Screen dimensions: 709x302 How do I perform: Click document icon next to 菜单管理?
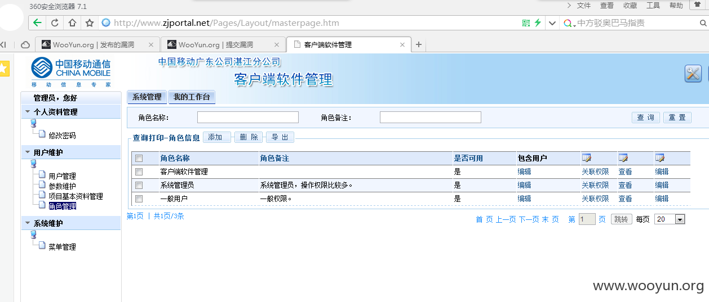[x=42, y=246]
